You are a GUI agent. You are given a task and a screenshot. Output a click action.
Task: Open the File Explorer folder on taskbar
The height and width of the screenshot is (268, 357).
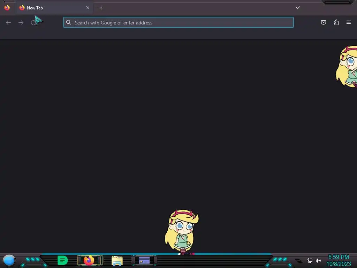coord(117,260)
